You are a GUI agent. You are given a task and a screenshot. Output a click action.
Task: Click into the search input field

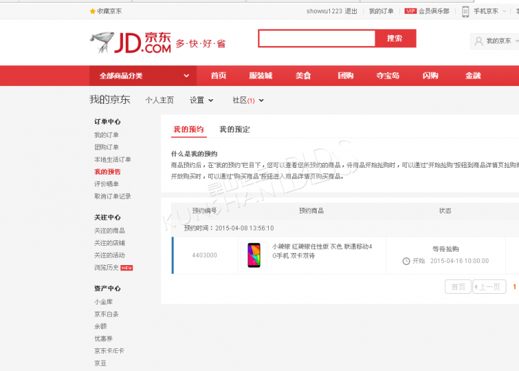[x=317, y=39]
